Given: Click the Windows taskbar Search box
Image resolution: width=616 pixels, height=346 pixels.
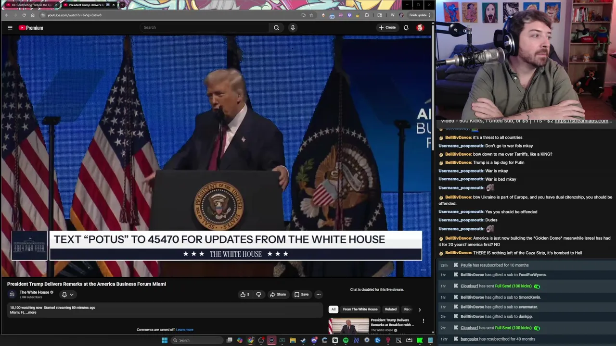Looking at the screenshot, I should point(198,340).
